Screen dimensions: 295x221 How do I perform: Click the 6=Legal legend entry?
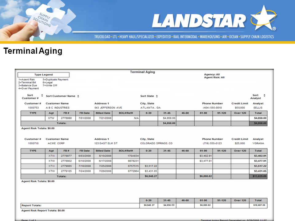(x=48, y=83)
